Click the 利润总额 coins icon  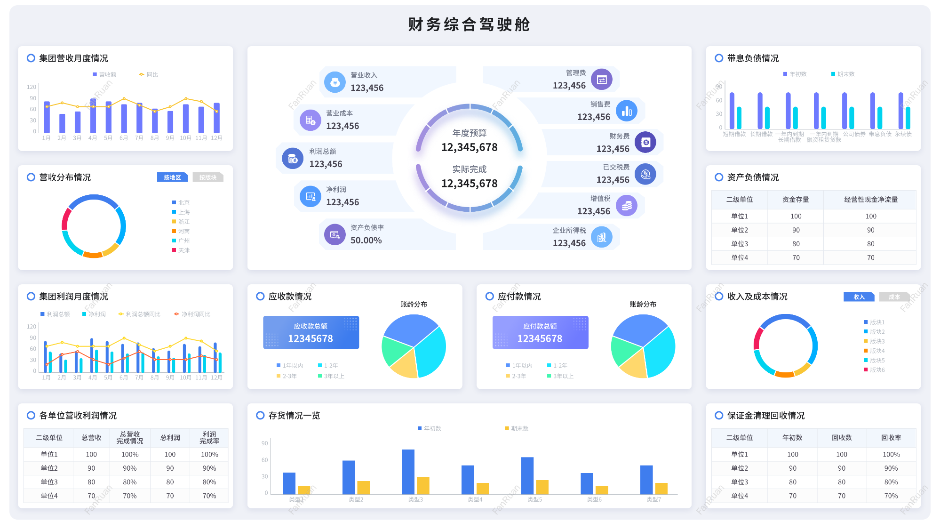click(x=292, y=159)
